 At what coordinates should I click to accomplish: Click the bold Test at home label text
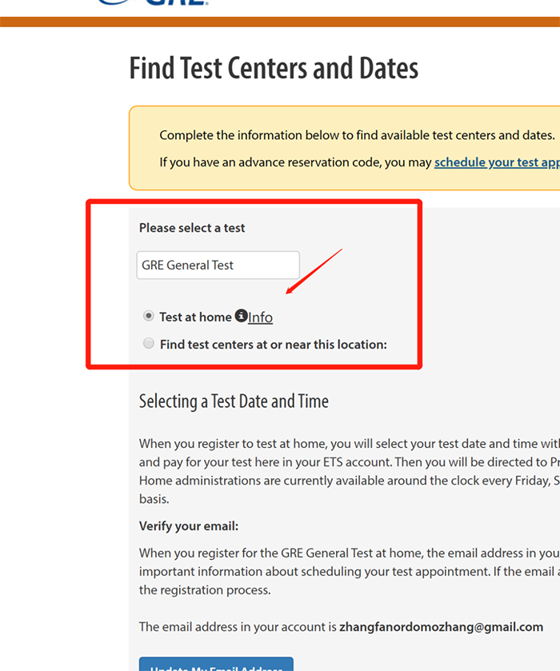[195, 317]
